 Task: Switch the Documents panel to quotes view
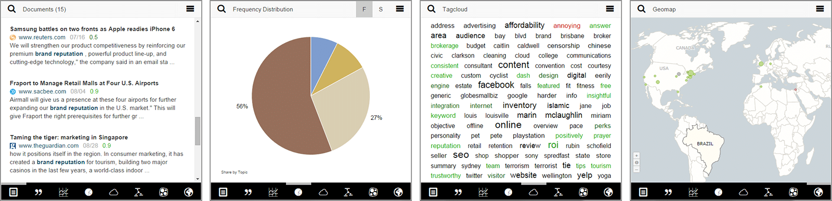(38, 192)
